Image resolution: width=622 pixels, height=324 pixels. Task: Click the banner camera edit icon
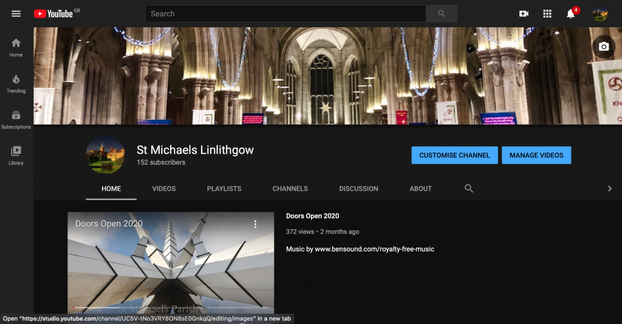(603, 47)
